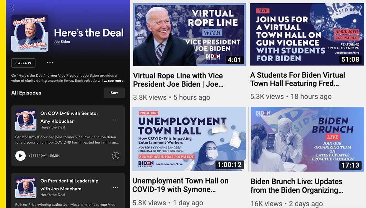The height and width of the screenshot is (208, 366).
Task: Click the 5.3K views • 18 hours ago text
Action: [291, 96]
